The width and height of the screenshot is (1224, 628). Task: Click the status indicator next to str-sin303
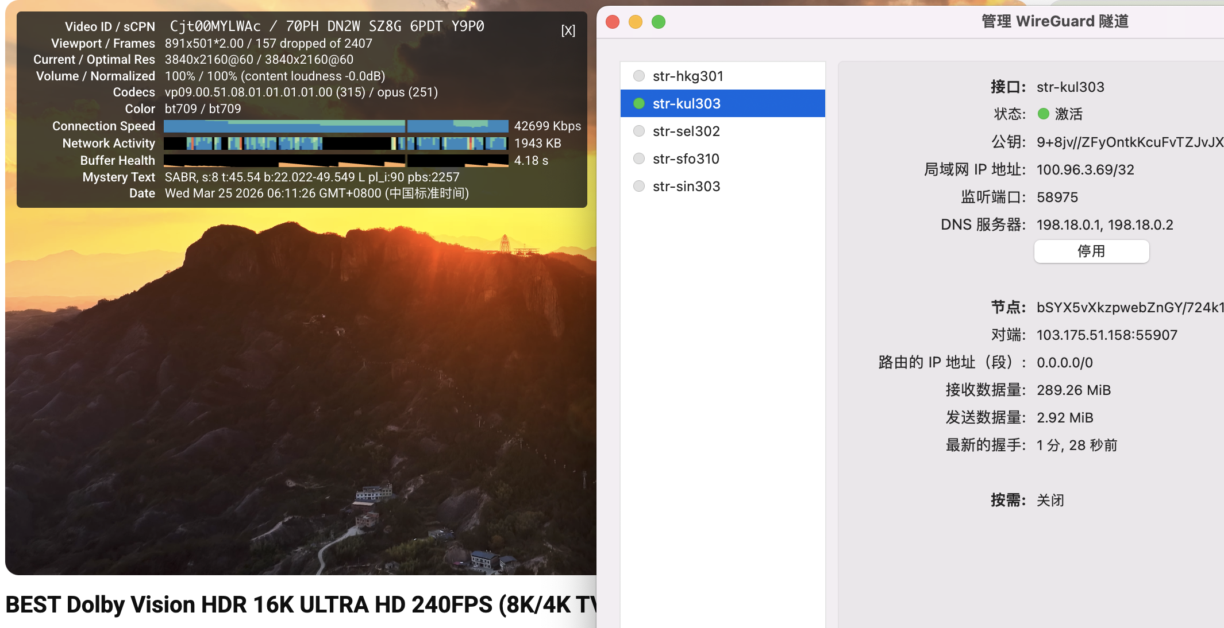point(638,186)
